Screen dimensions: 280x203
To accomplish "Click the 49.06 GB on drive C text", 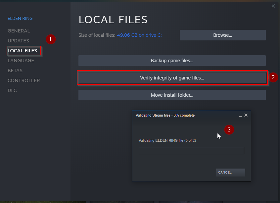I will click(x=139, y=35).
